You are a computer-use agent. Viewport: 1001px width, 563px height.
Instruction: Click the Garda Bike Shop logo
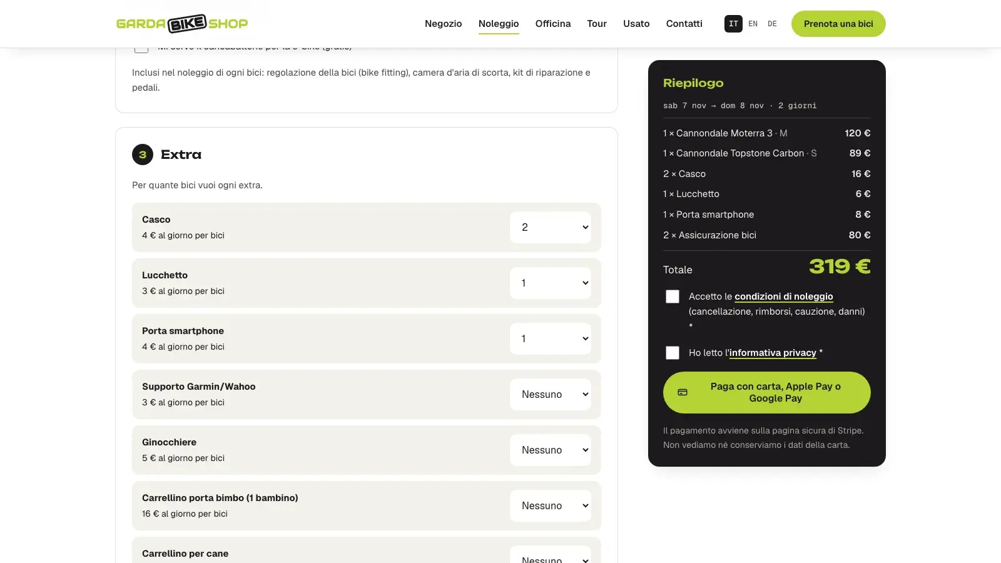pos(182,24)
